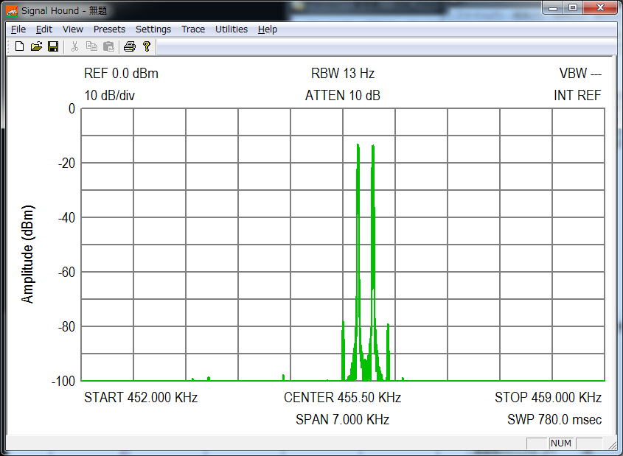Click the -100 axis tick label
This screenshot has width=623, height=456.
pyautogui.click(x=63, y=382)
